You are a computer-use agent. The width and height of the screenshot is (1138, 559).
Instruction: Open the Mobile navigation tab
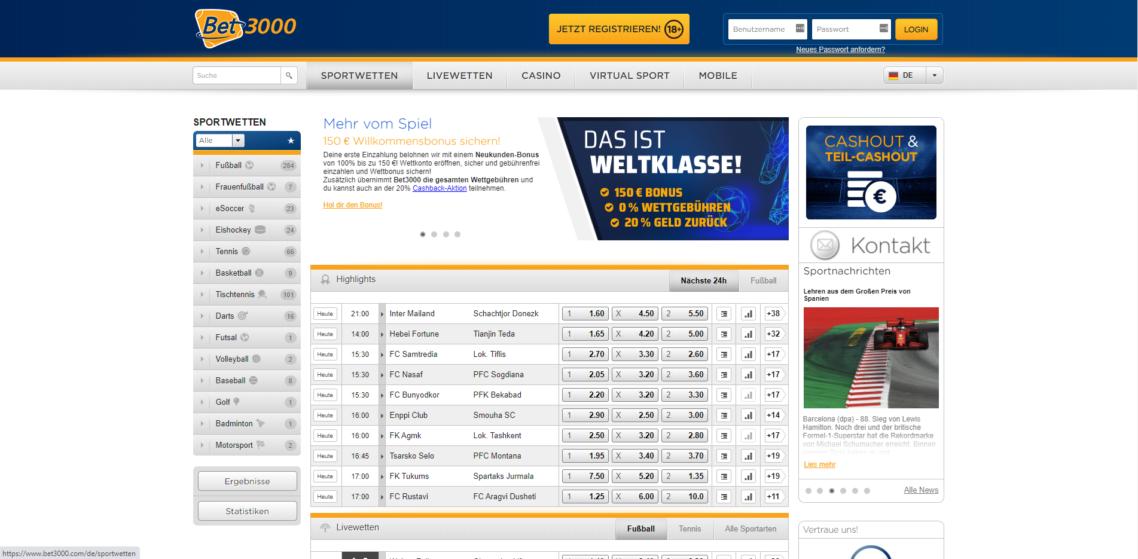point(718,75)
